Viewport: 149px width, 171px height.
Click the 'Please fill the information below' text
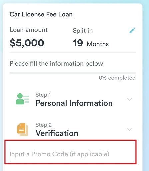56,64
